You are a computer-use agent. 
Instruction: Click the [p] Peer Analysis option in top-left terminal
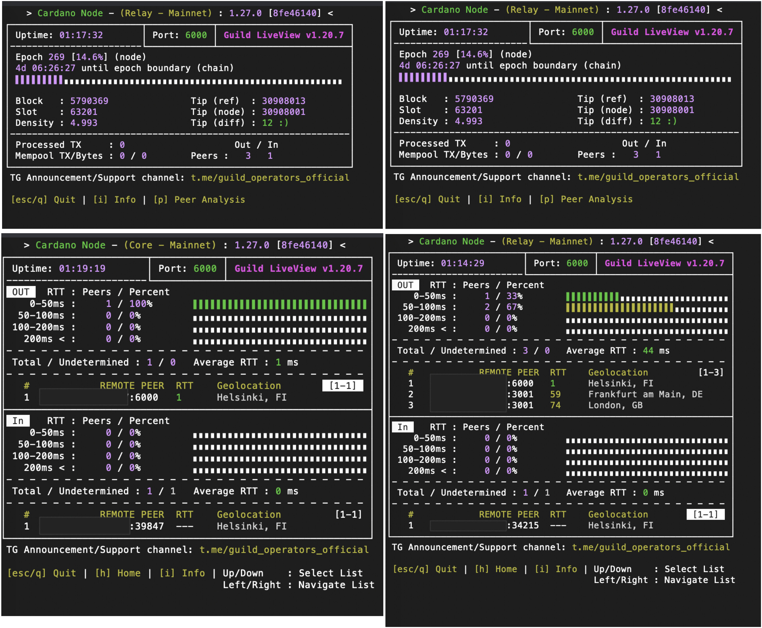pos(199,200)
